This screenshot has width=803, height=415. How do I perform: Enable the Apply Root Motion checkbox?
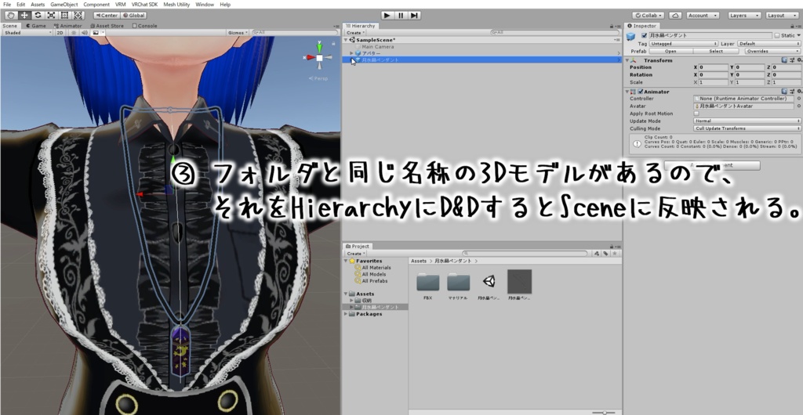(x=696, y=114)
